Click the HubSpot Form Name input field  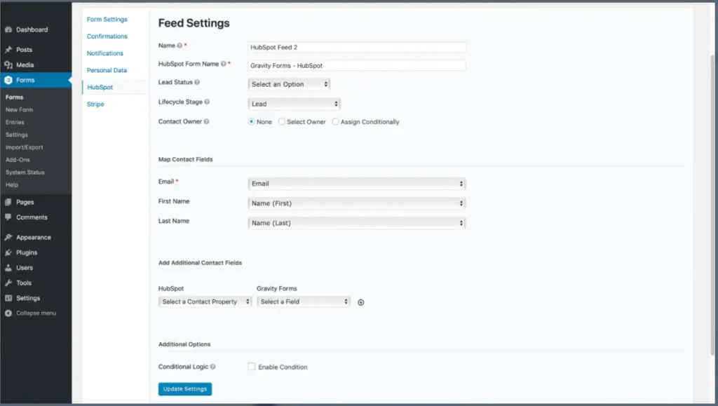click(x=357, y=65)
